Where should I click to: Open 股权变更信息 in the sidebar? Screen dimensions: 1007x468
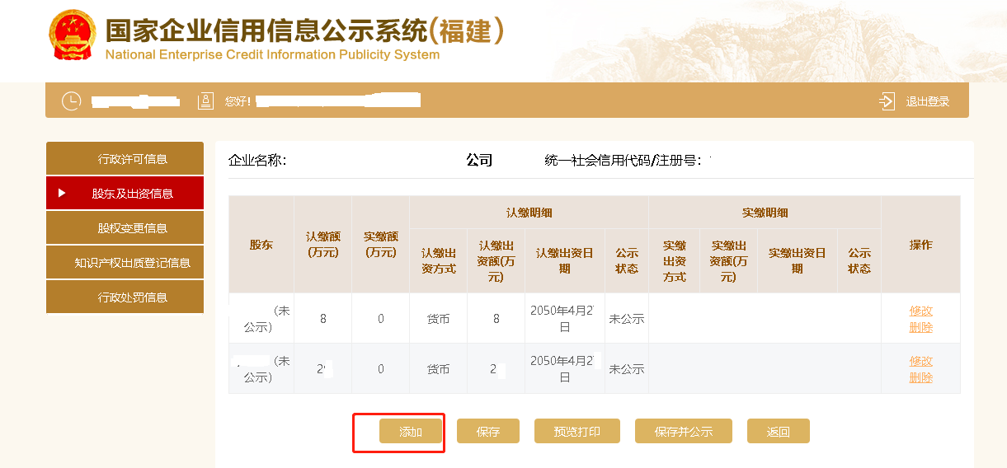point(125,228)
